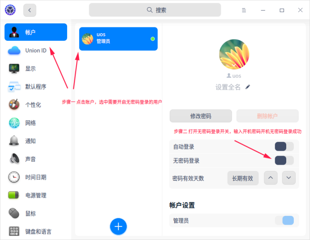This screenshot has width=310, height=240.
Task: Click the 搜索 search box
Action: (x=155, y=10)
